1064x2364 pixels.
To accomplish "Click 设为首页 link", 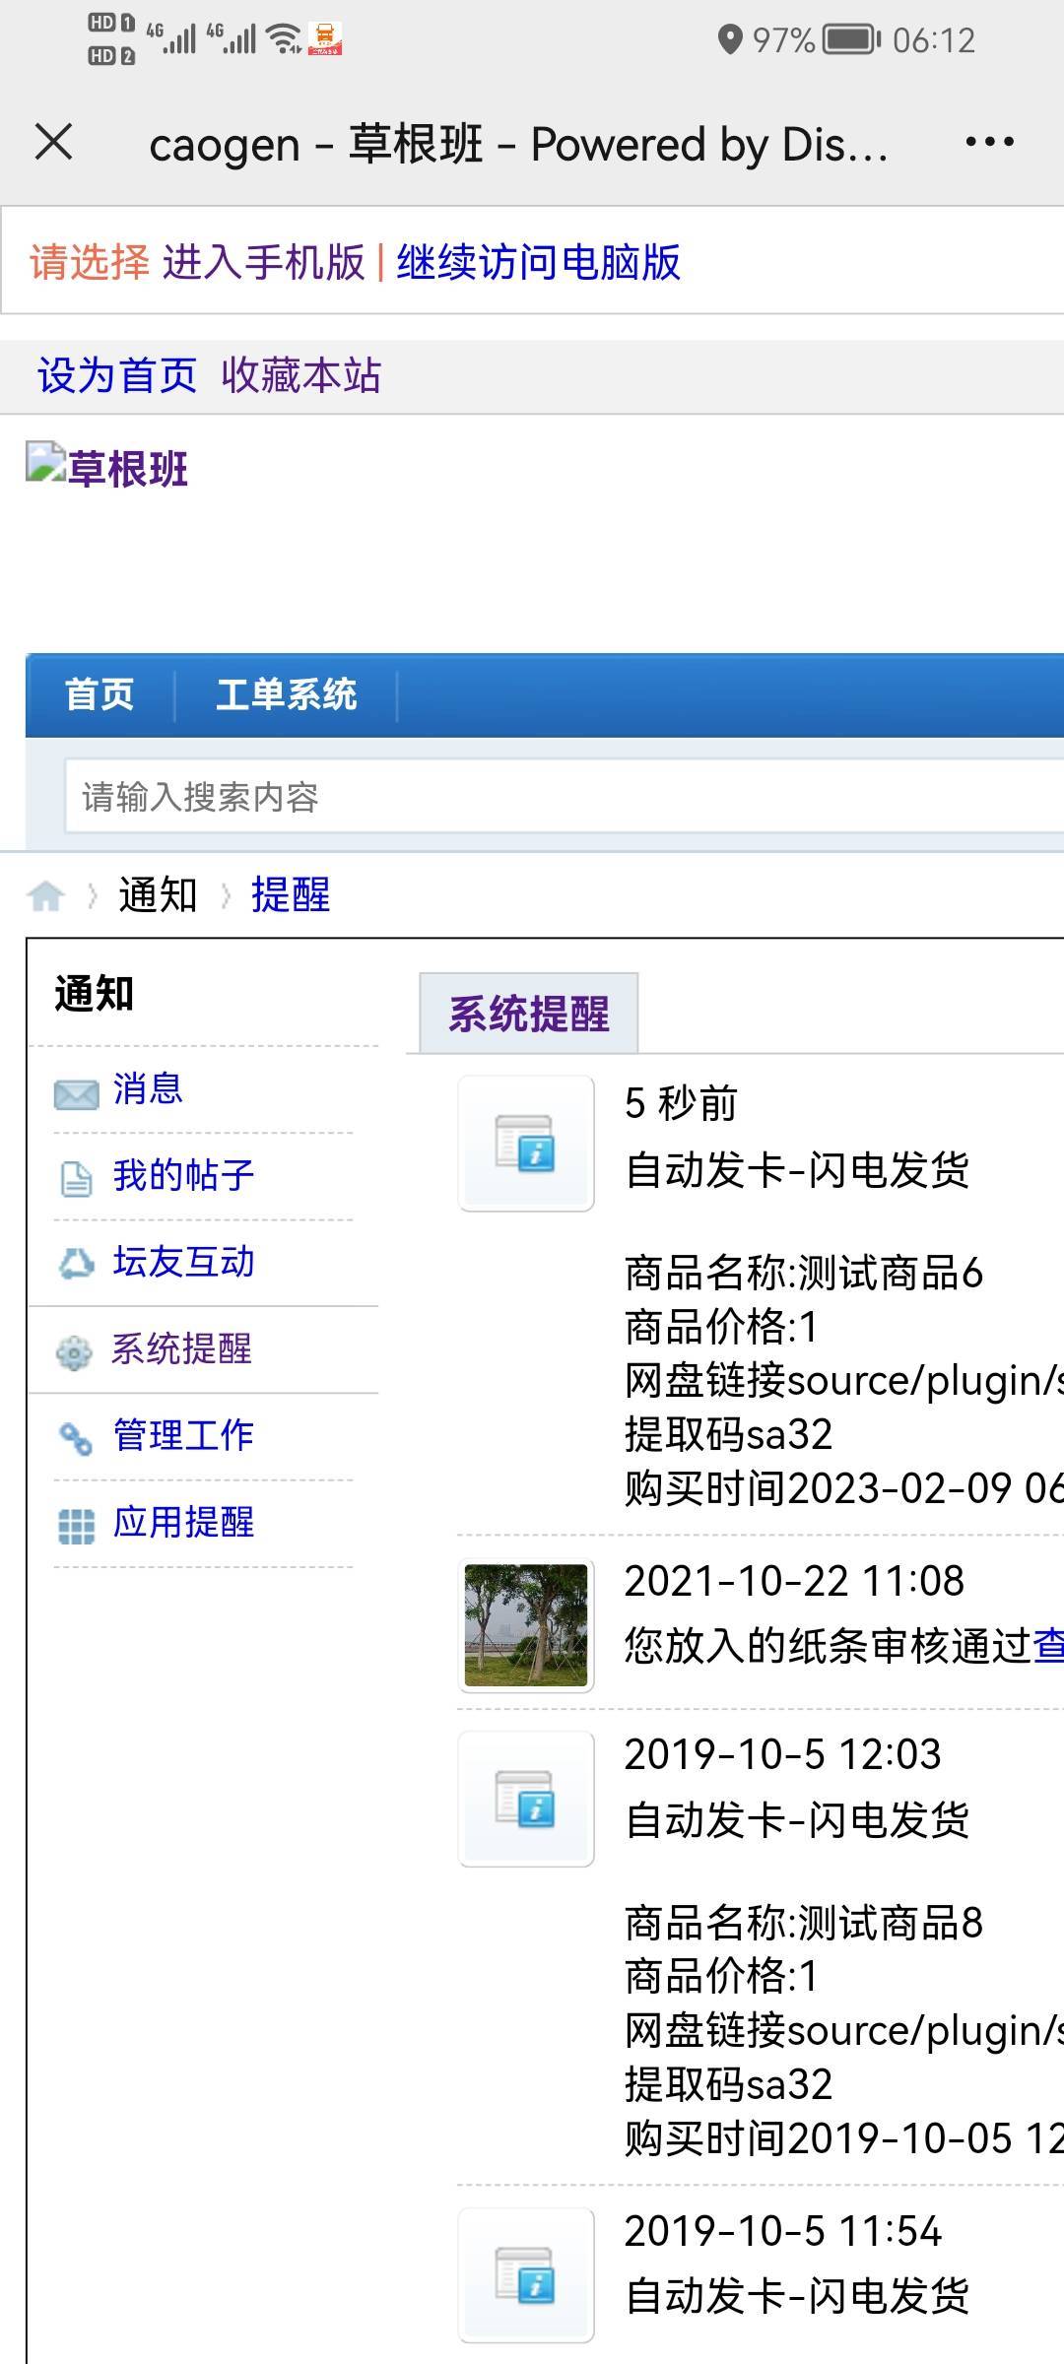I will coord(117,376).
